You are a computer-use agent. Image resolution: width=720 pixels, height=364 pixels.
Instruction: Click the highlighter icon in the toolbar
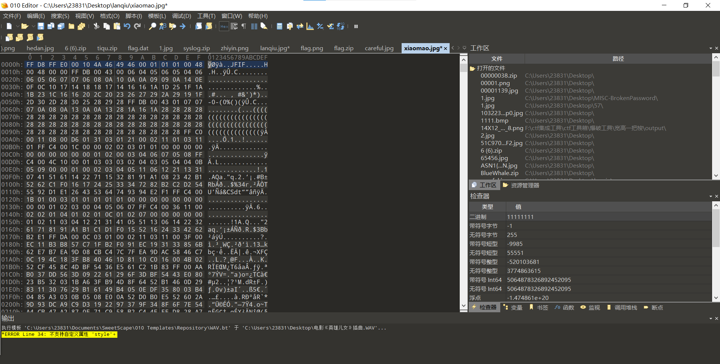coord(264,26)
